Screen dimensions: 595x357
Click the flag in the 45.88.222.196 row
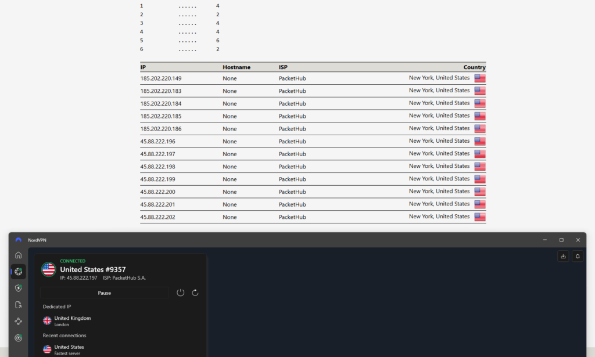[x=480, y=141]
